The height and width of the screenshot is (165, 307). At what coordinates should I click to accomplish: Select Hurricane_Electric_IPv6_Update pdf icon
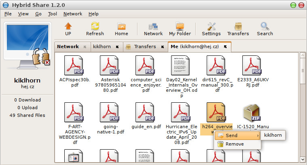[x=181, y=112]
